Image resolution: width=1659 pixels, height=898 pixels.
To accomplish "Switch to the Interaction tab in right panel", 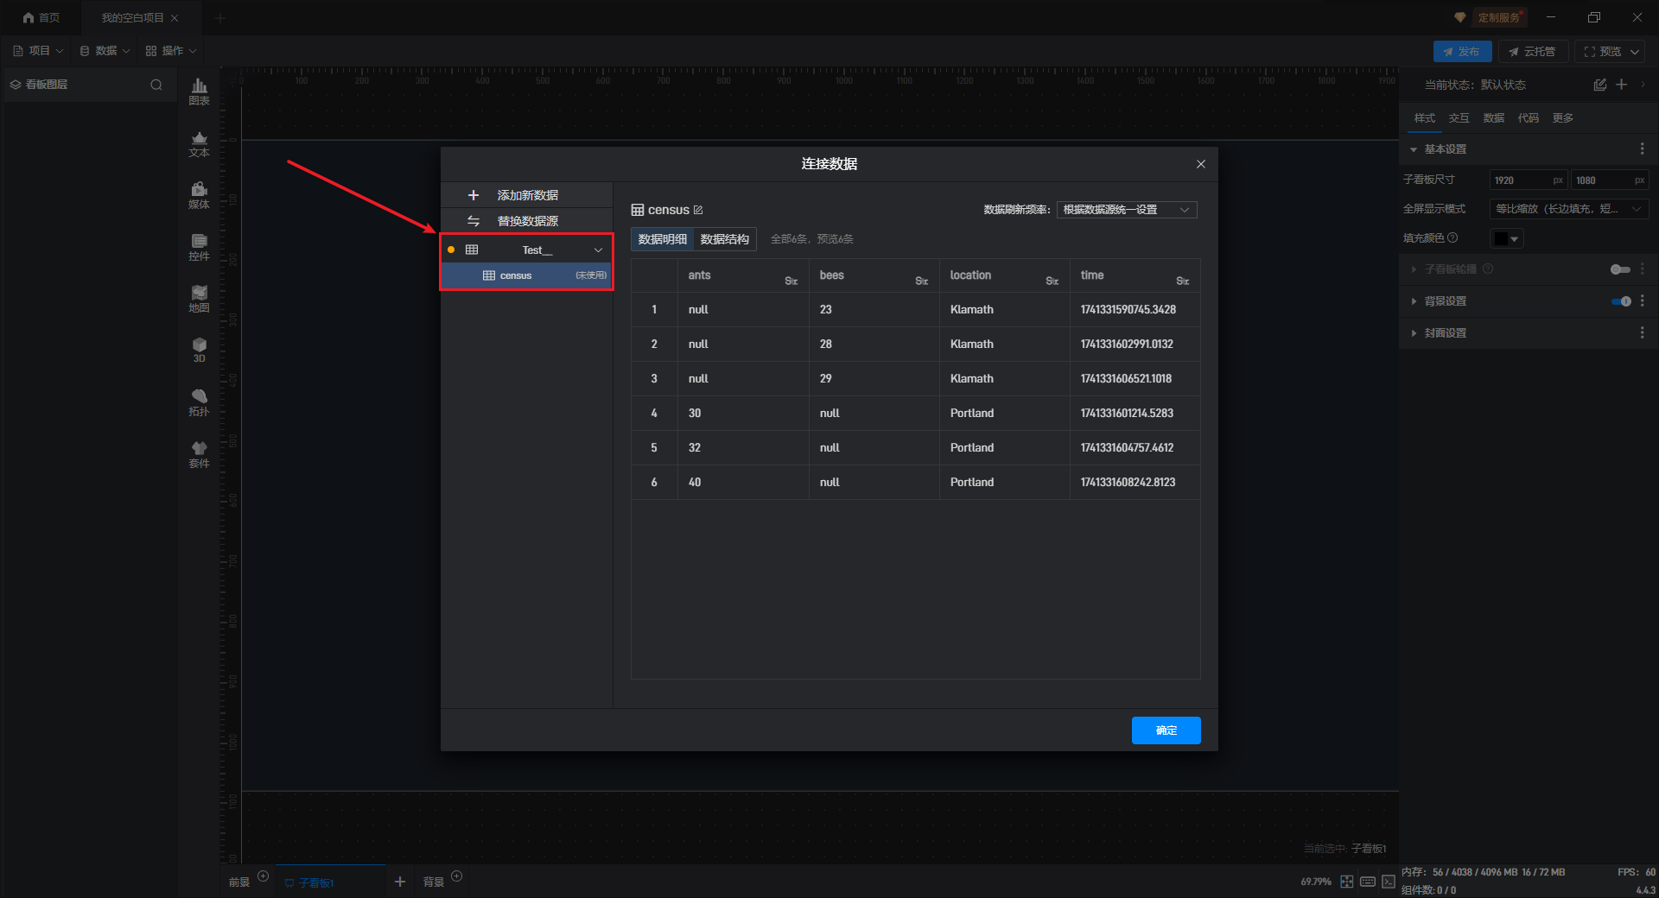I will tap(1459, 118).
